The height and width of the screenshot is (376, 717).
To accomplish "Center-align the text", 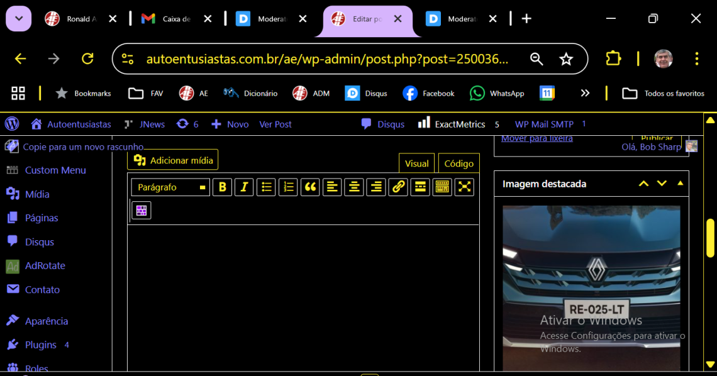I will [x=354, y=187].
